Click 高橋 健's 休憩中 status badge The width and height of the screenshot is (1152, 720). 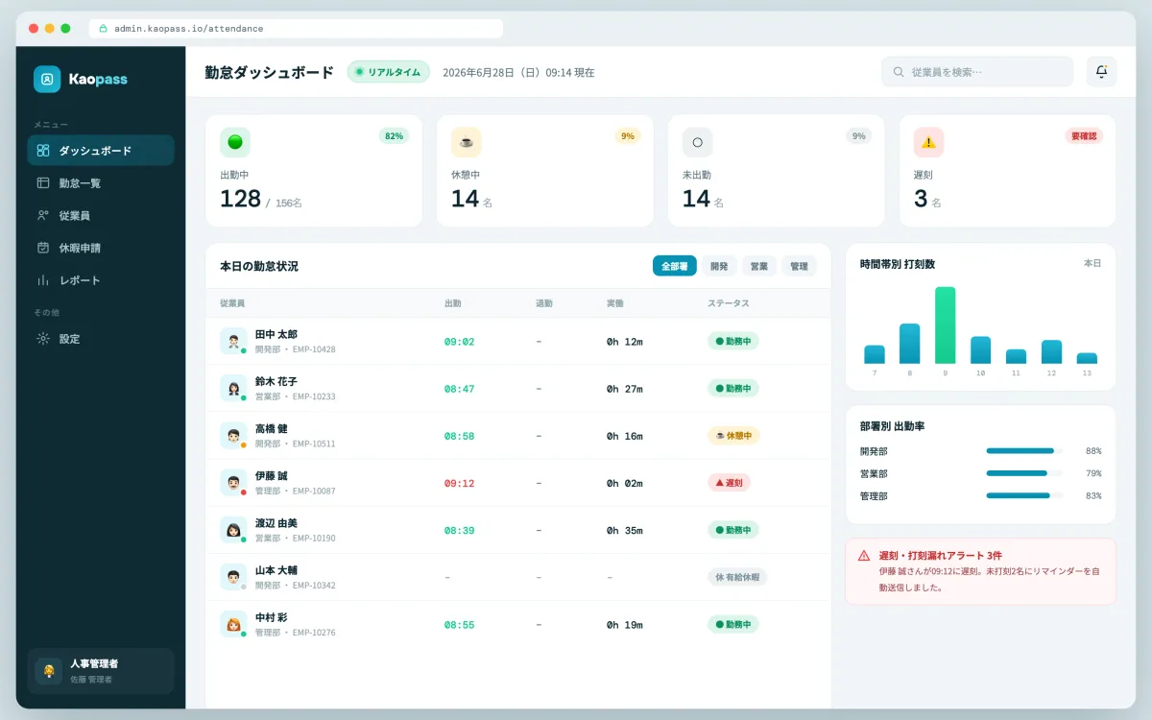coord(733,436)
